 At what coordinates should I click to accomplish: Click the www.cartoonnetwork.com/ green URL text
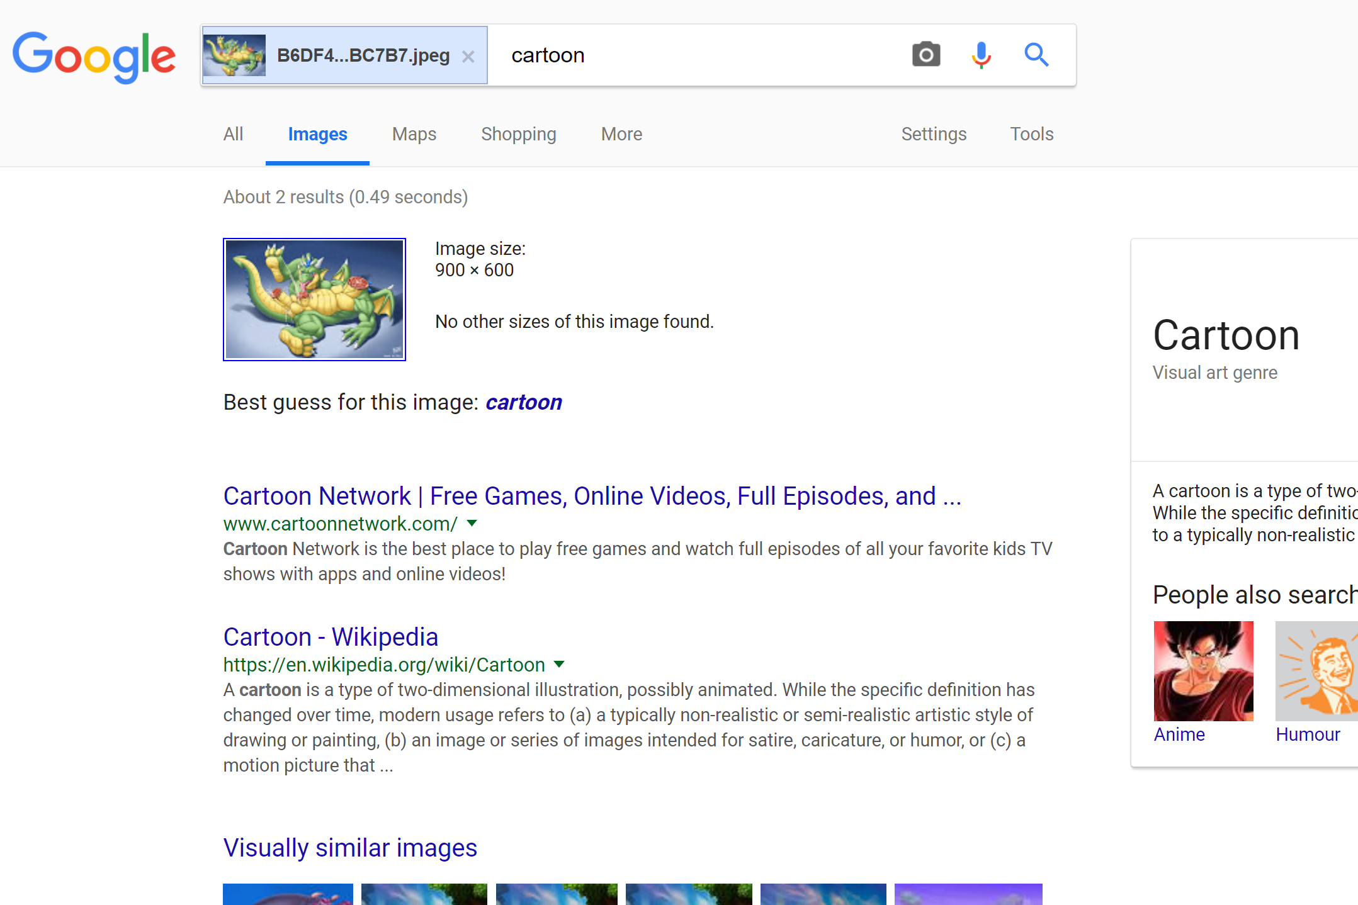click(x=341, y=524)
